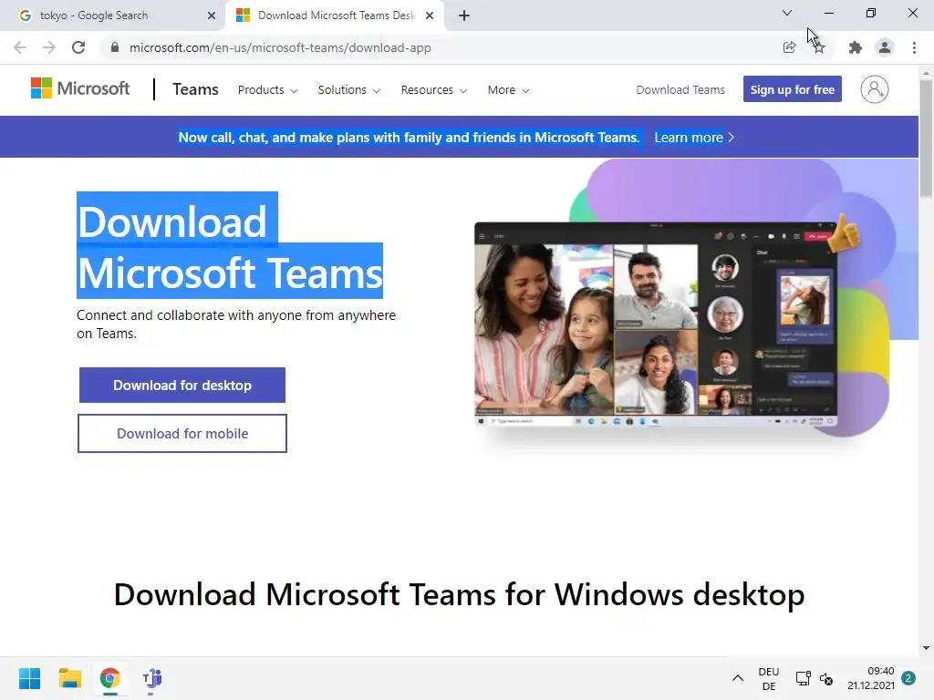Click the browser forward arrow

click(x=49, y=47)
